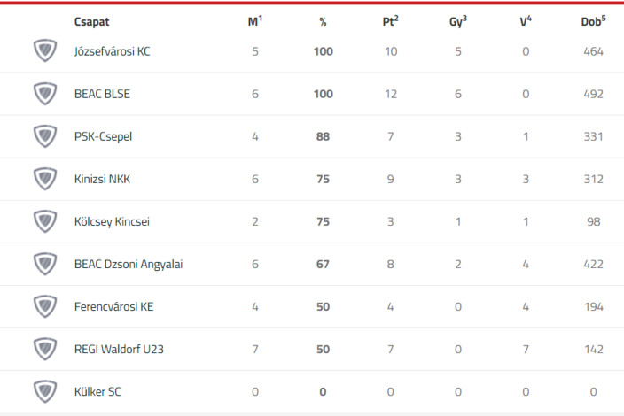Click the Kinizsi NKK shield icon

tap(45, 179)
